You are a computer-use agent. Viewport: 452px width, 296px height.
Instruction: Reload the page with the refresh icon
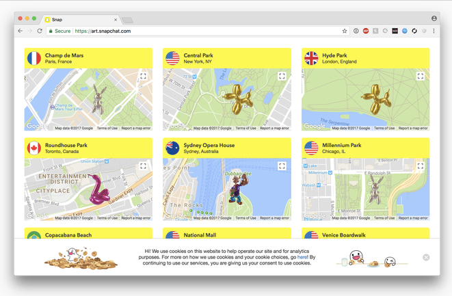click(x=40, y=31)
